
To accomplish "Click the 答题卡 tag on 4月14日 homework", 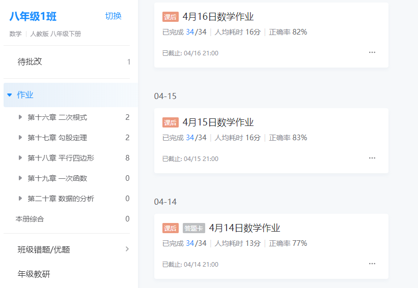I will tap(194, 228).
